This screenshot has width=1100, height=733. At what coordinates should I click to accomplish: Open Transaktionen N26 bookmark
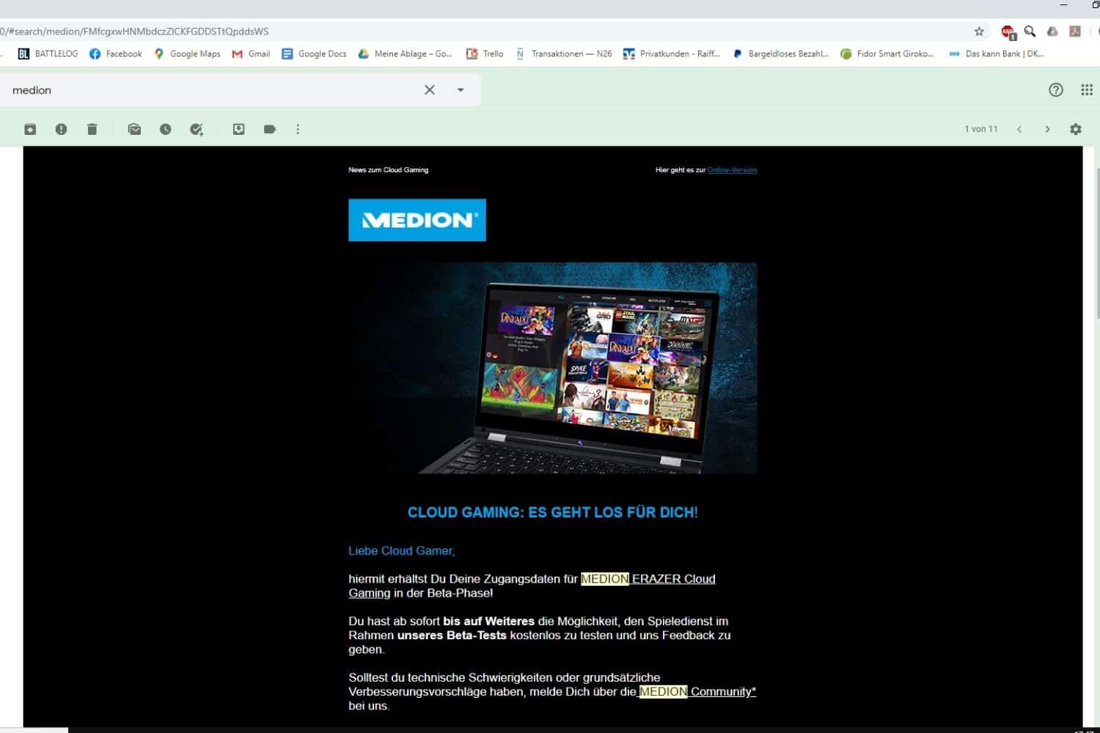coord(564,54)
